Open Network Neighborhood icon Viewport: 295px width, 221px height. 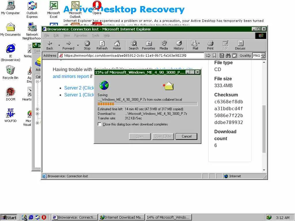(32, 31)
